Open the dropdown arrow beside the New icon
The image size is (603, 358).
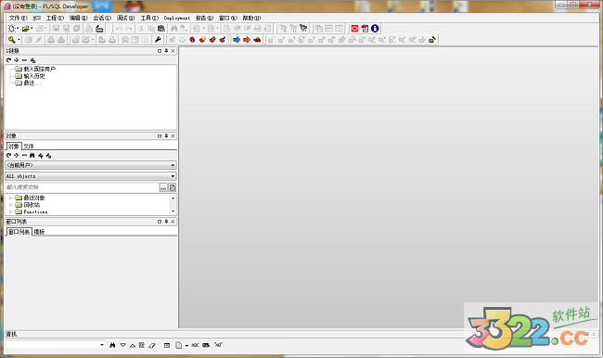pos(18,29)
